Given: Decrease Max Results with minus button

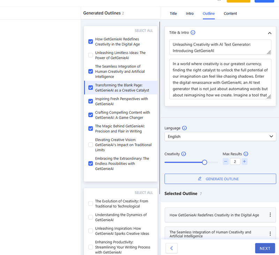Looking at the screenshot, I should (226, 162).
